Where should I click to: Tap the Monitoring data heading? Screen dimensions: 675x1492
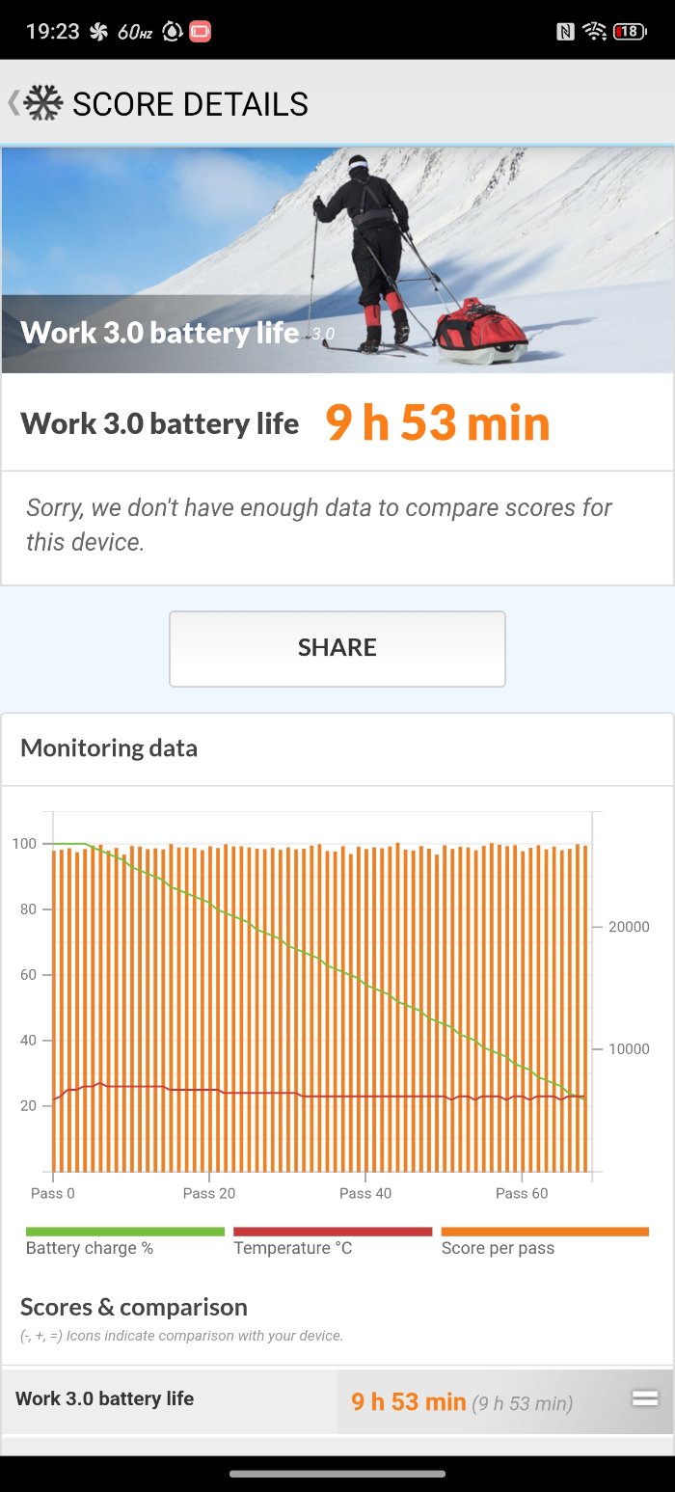[109, 748]
